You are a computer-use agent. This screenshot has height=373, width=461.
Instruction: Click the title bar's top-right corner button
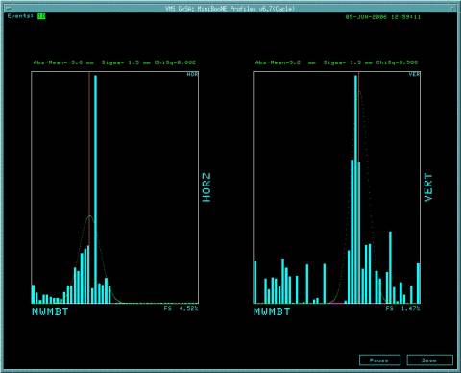pyautogui.click(x=452, y=8)
